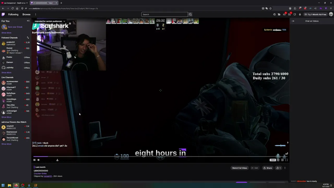
Task: Open the Twitch home logo
Action: pos(3,14)
